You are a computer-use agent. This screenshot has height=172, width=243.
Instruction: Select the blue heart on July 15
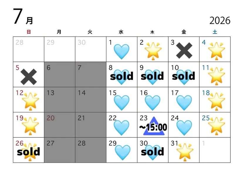coord(122,103)
